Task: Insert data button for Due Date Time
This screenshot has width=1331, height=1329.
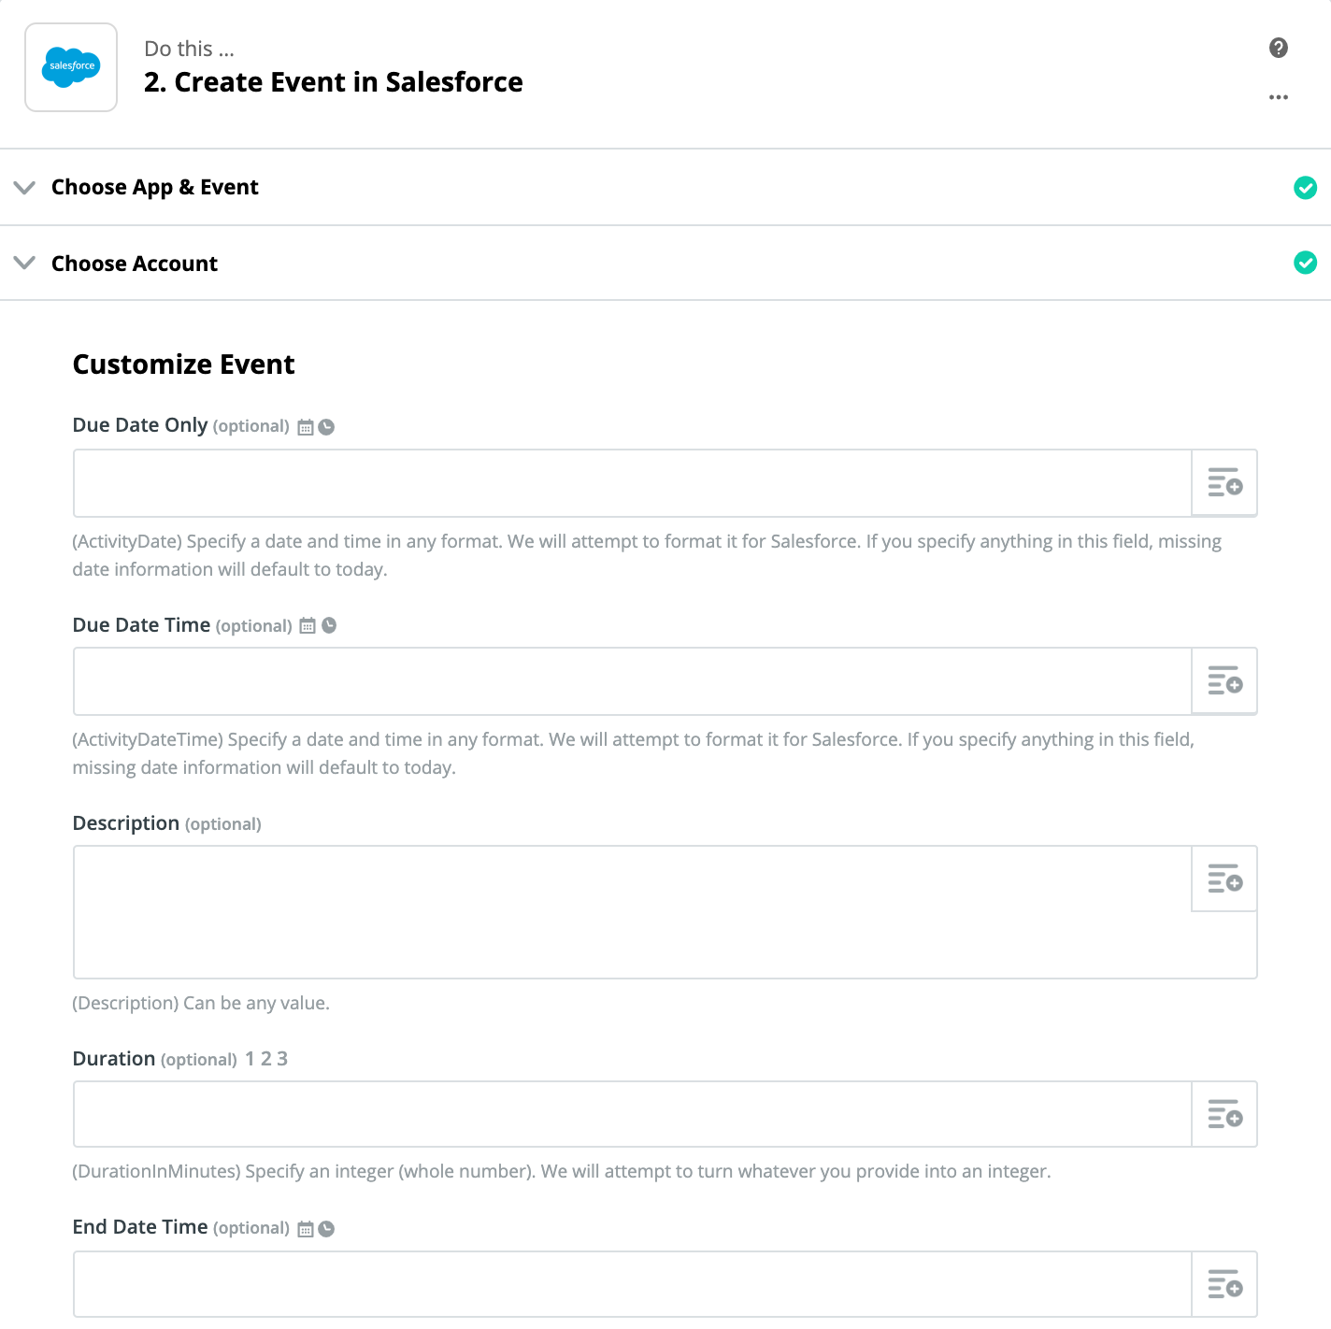Action: coord(1224,681)
